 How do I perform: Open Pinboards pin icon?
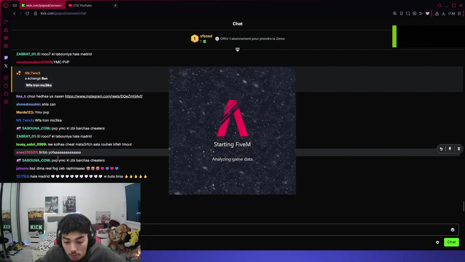pos(401,13)
